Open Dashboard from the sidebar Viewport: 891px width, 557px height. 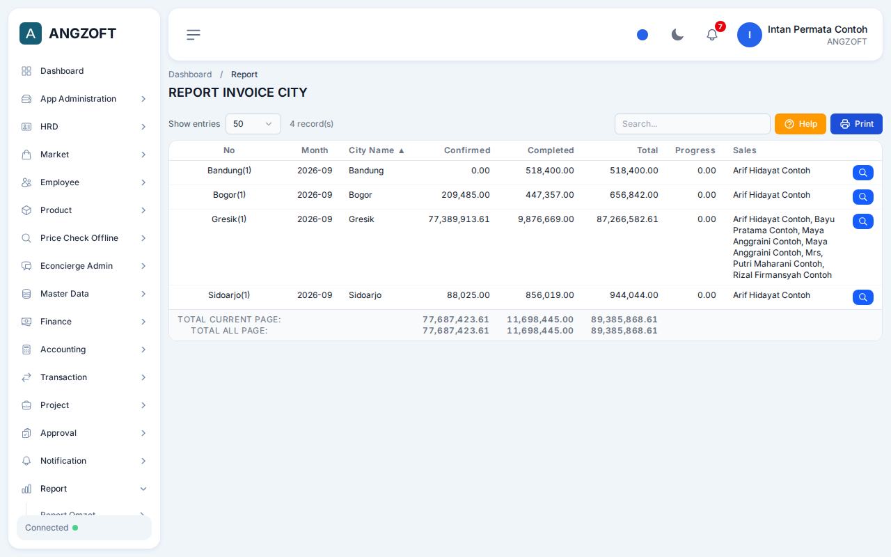pos(84,71)
